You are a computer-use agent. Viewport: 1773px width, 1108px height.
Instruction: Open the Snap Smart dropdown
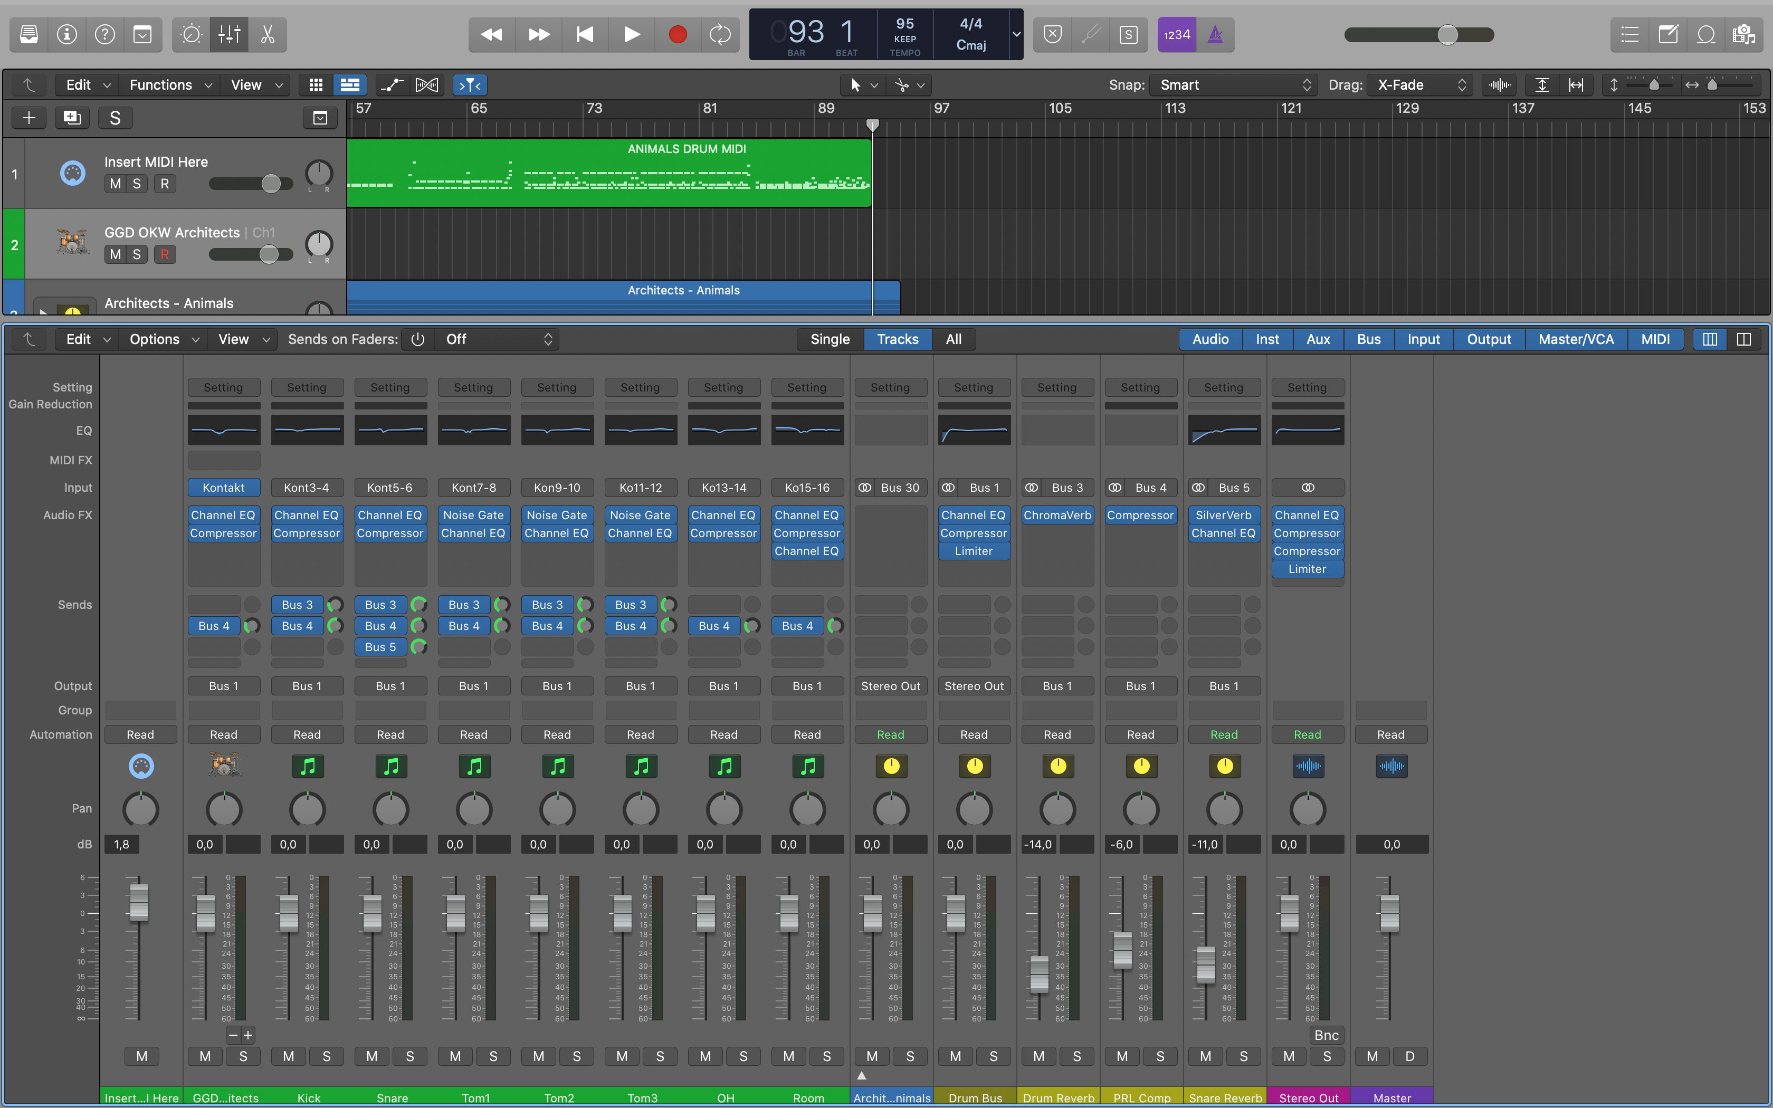(1234, 85)
